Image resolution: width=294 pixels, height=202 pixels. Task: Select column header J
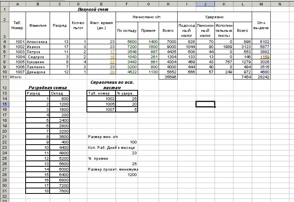(205, 4)
